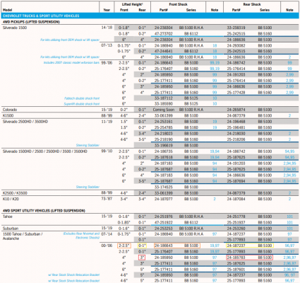
Task: Select "Silverado 1500HD / 2500 / 2500HD / 3500 / 3500HD"
Action: click(x=45, y=151)
